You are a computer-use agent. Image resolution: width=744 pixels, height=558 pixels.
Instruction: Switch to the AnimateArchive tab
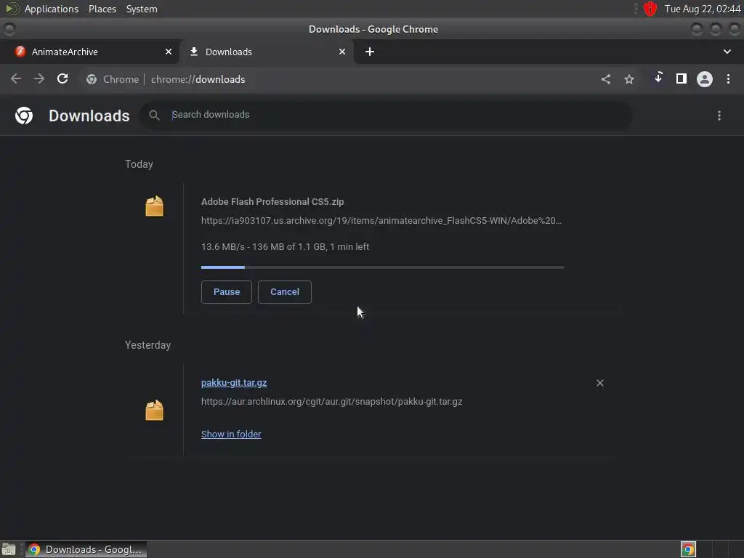[89, 52]
